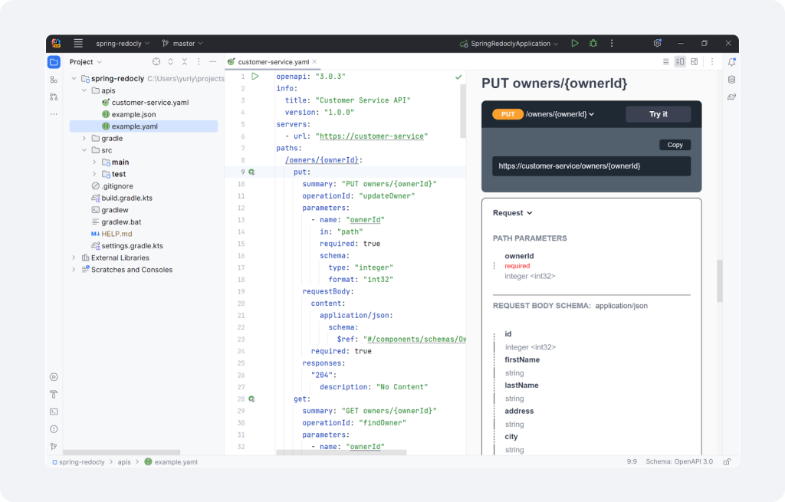Screen dimensions: 785x502
Task: Click the Copy button in preview
Action: pyautogui.click(x=675, y=145)
